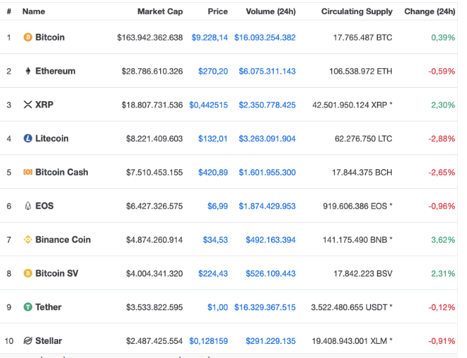Image resolution: width=467 pixels, height=358 pixels.
Task: Open the Bitcoin SV name link
Action: click(57, 273)
